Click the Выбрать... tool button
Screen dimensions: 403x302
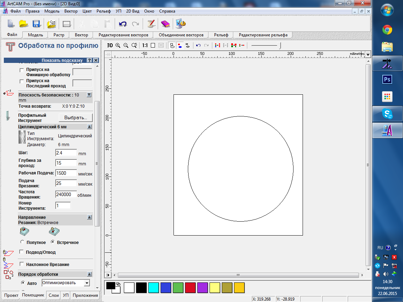76,118
